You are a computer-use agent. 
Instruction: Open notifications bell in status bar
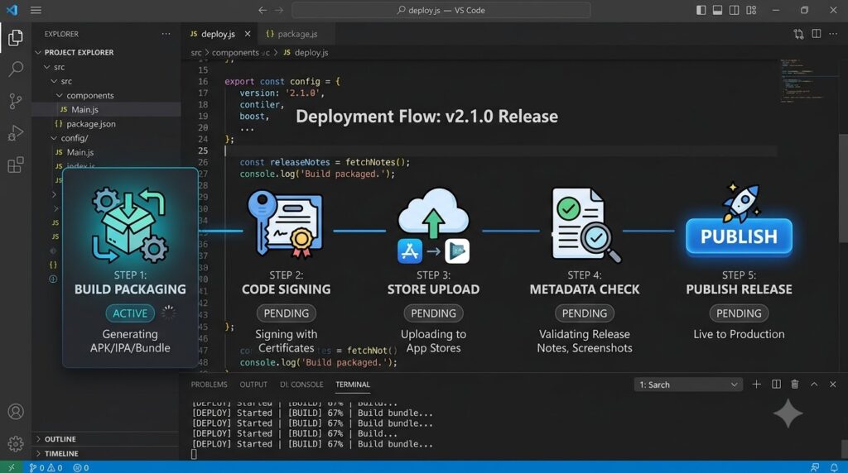click(834, 467)
